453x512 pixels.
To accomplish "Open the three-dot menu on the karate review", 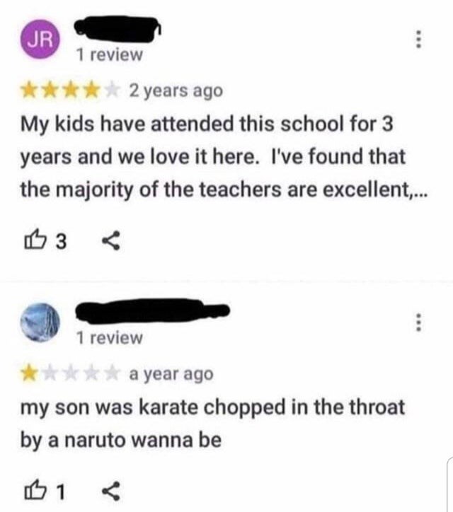I will click(418, 322).
